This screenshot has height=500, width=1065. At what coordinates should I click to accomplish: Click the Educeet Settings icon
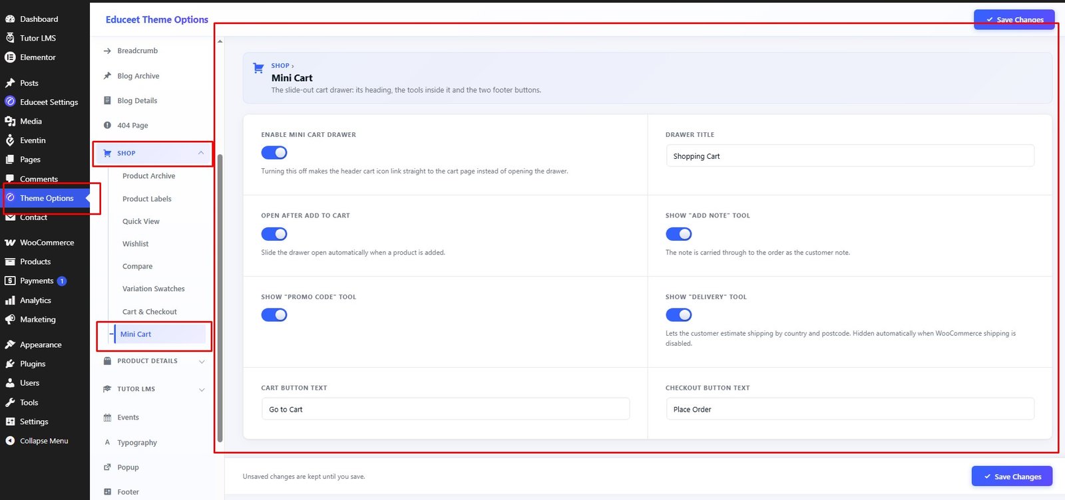coord(10,102)
